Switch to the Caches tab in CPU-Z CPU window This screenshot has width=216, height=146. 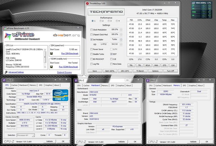(14, 85)
